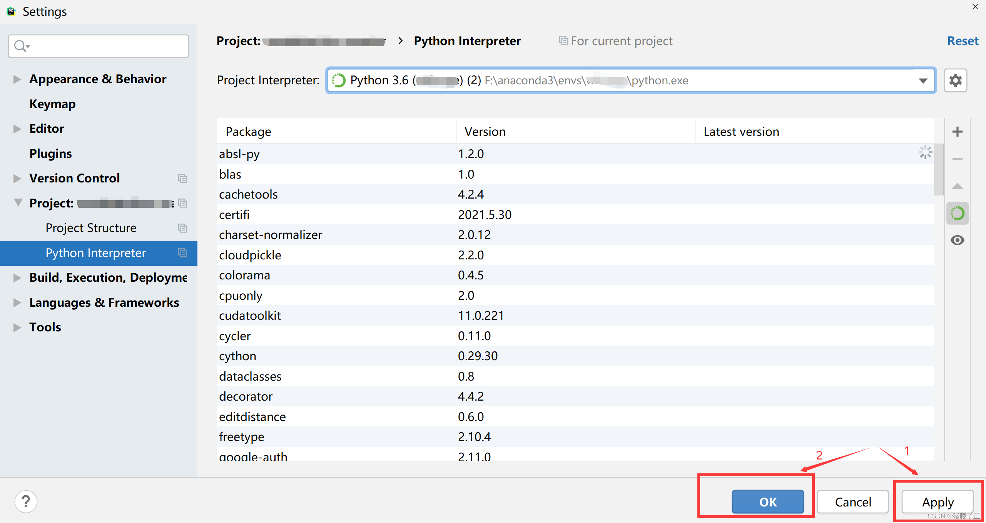Screen dimensions: 986x523
Task: Click the minus icon to uninstall package
Action: (x=957, y=159)
